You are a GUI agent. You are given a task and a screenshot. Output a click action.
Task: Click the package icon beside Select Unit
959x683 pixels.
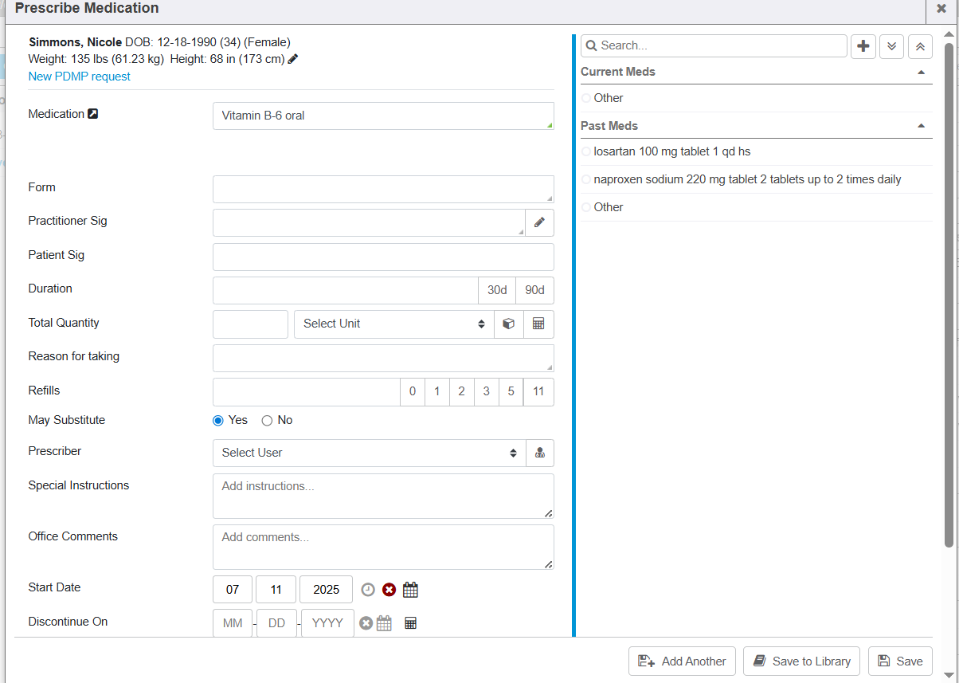pyautogui.click(x=509, y=324)
